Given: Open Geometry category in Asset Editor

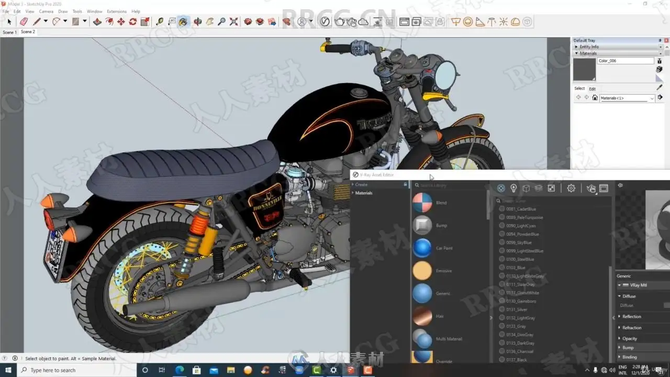Looking at the screenshot, I should pyautogui.click(x=526, y=188).
